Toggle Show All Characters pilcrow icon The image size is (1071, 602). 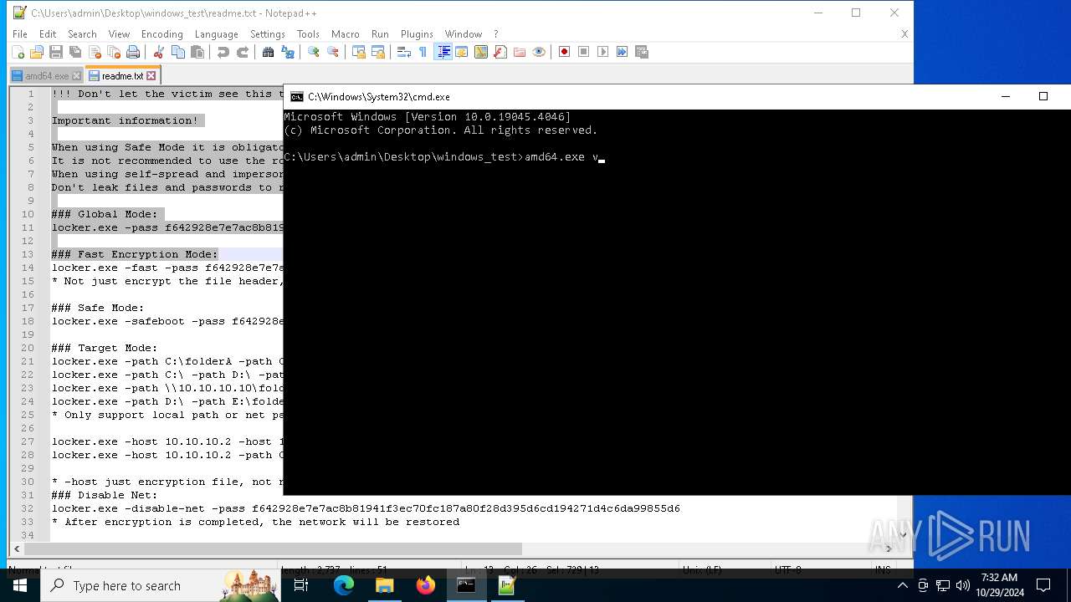coord(423,52)
